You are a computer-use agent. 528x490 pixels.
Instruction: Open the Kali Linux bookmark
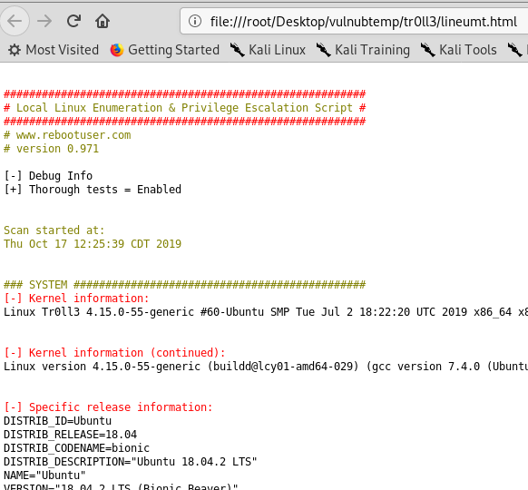268,50
